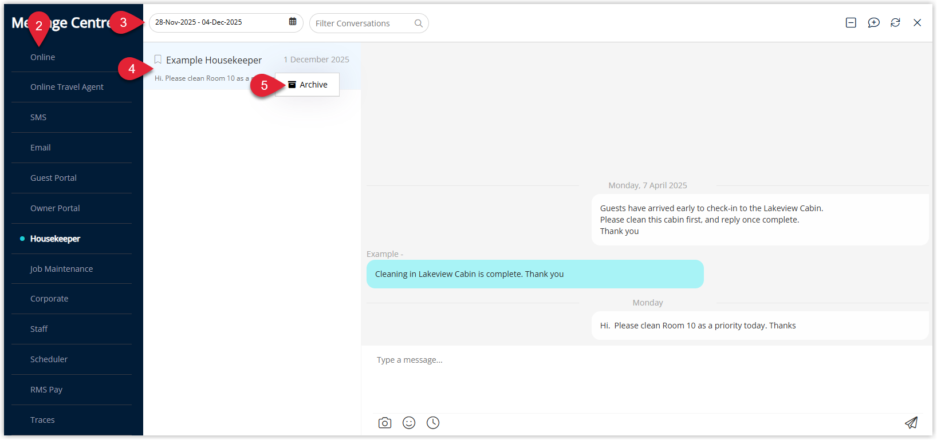
Task: Click the search magnifier in Filter Conversations
Action: click(419, 23)
